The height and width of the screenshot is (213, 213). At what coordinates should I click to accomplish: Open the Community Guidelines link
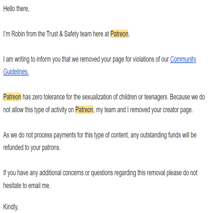pyautogui.click(x=183, y=59)
